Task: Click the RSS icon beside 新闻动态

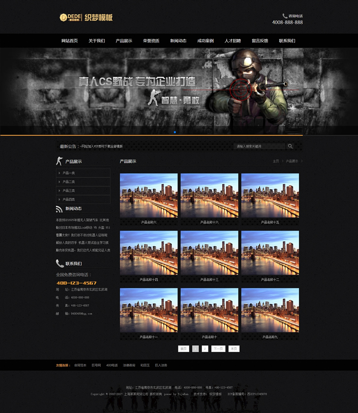Action: tap(60, 209)
